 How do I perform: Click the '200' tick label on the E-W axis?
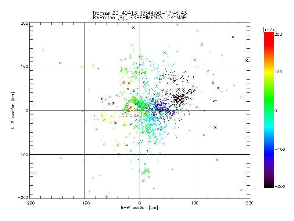[x=250, y=203]
